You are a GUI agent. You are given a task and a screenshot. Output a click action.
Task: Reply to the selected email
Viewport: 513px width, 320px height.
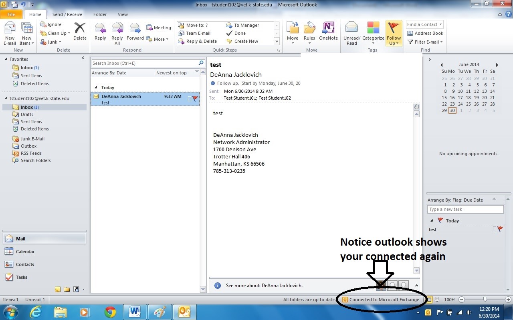coord(100,32)
